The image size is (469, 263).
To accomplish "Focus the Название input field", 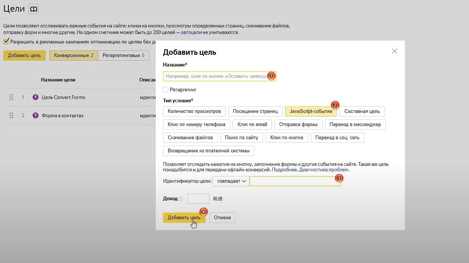I will 219,76.
